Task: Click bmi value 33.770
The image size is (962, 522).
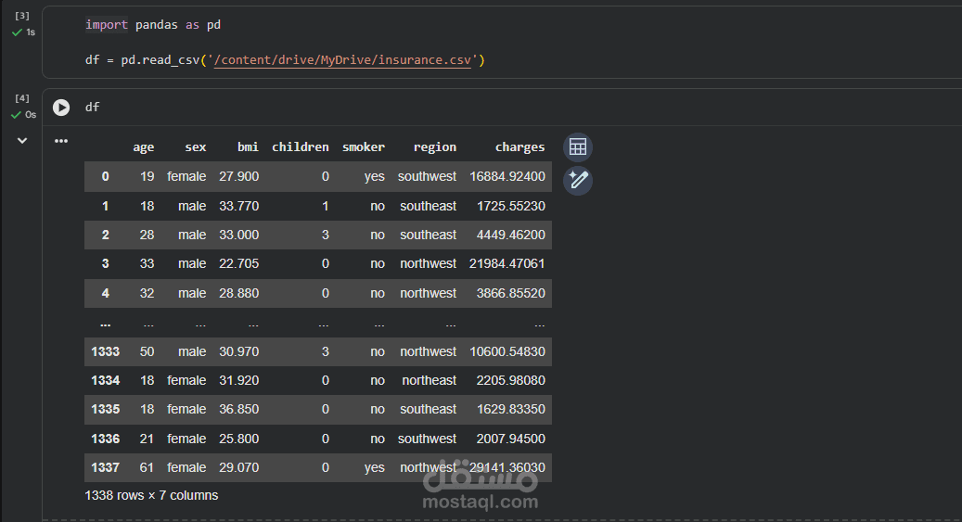Action: coord(238,206)
